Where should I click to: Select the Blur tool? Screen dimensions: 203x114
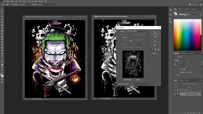(2, 48)
